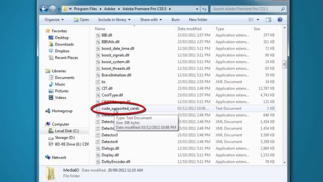323x182 pixels.
Task: Click the Back navigation arrow button
Action: point(44,9)
